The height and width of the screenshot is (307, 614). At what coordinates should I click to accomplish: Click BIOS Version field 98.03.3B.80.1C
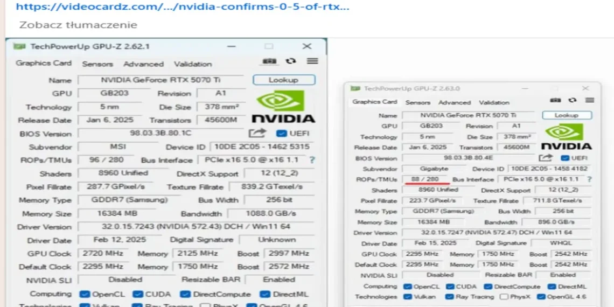pos(161,133)
